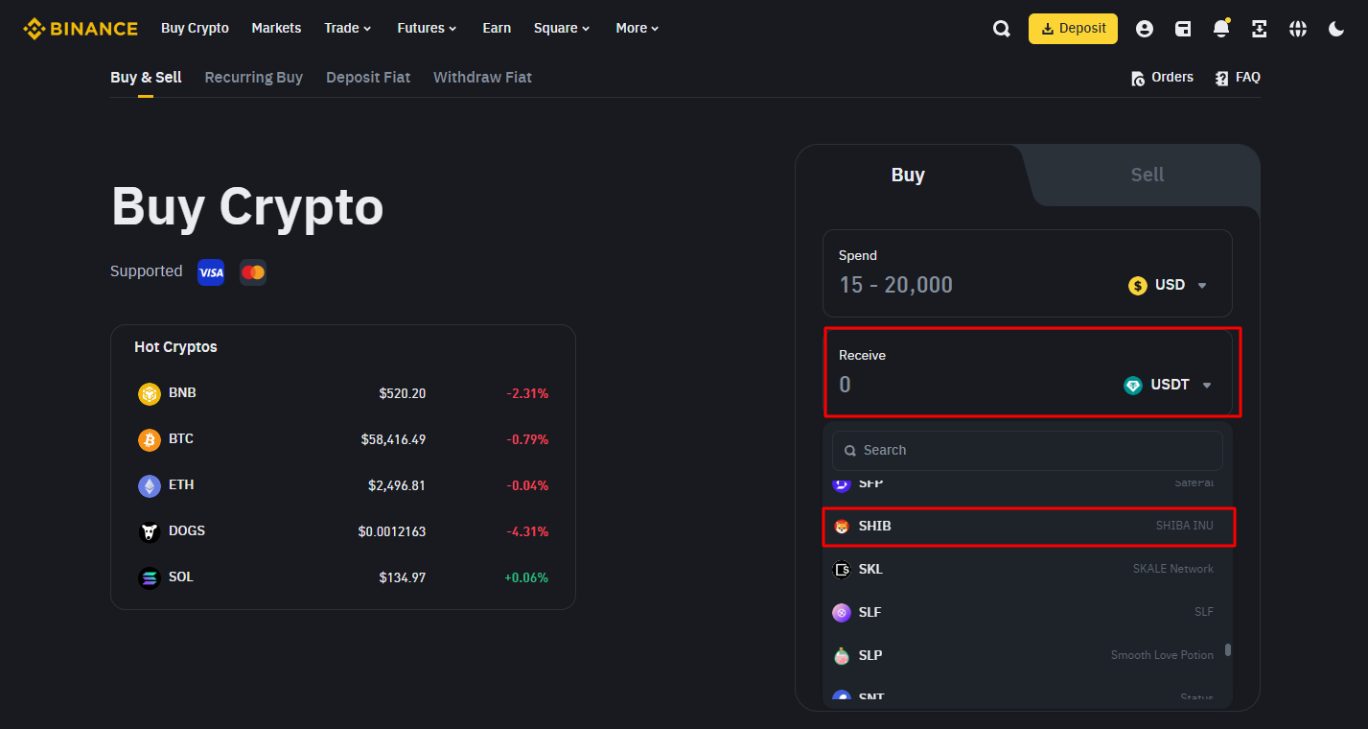Image resolution: width=1368 pixels, height=729 pixels.
Task: Toggle dark mode moon icon
Action: click(1336, 29)
